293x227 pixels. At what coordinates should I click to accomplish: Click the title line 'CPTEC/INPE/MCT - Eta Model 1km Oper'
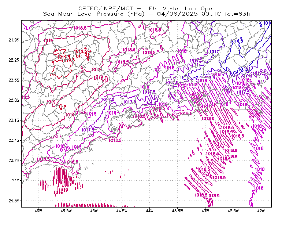click(x=146, y=8)
